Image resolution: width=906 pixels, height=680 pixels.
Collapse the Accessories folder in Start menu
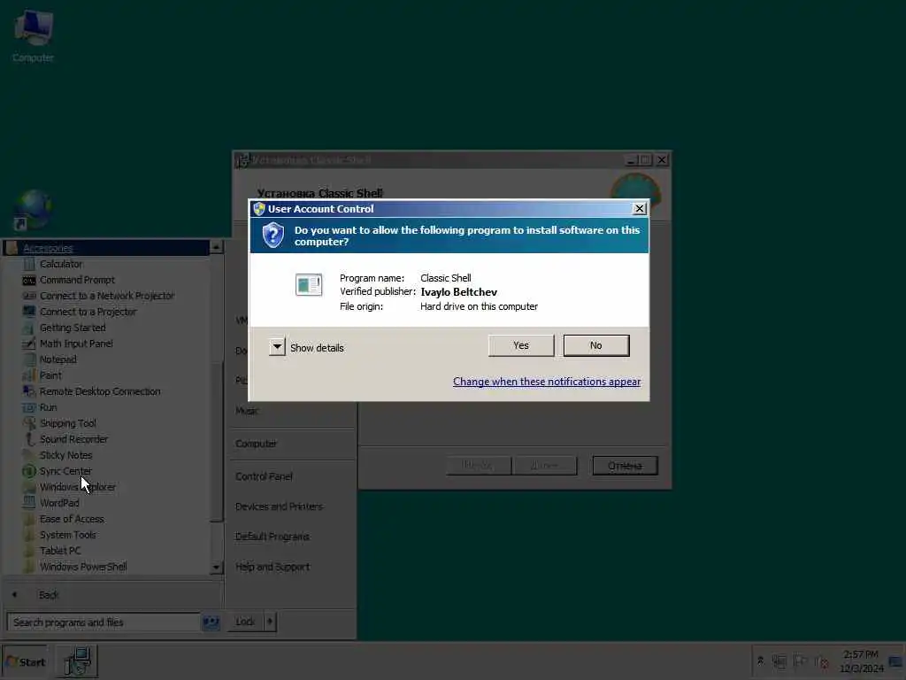[x=106, y=248]
